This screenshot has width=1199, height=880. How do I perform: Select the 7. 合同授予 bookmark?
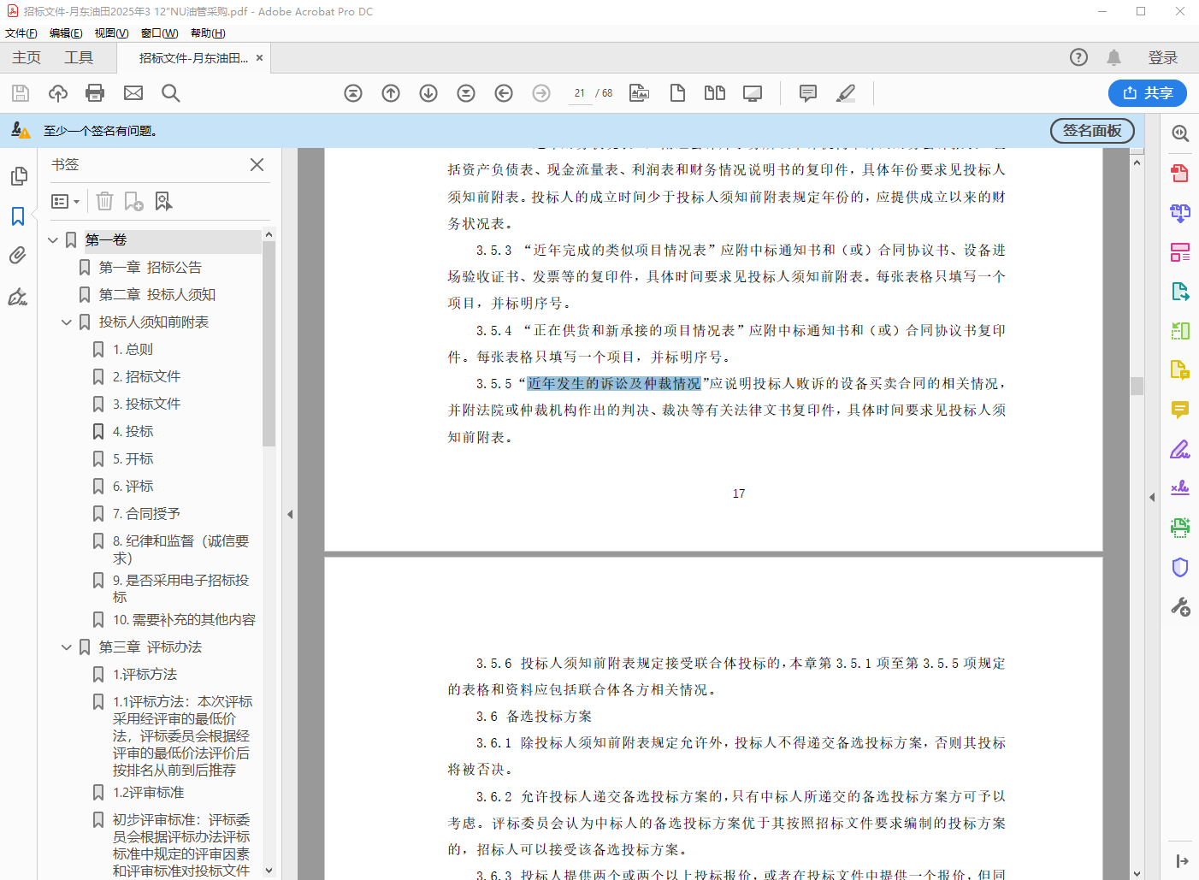(x=146, y=514)
